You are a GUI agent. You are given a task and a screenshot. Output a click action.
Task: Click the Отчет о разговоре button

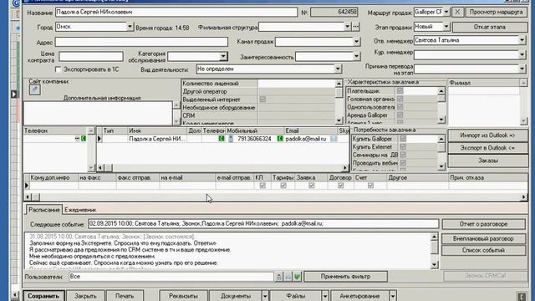click(483, 224)
